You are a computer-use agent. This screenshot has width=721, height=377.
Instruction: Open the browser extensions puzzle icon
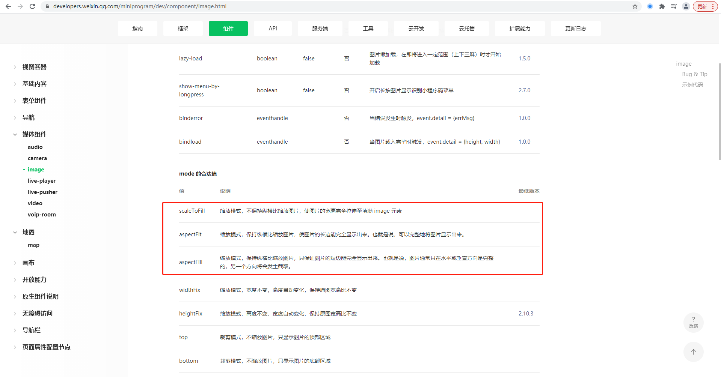662,6
